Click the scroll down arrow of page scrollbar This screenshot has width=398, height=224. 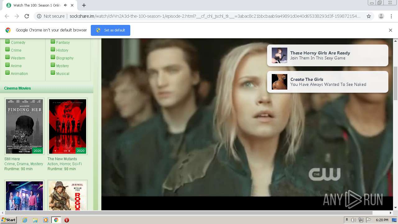click(x=396, y=208)
